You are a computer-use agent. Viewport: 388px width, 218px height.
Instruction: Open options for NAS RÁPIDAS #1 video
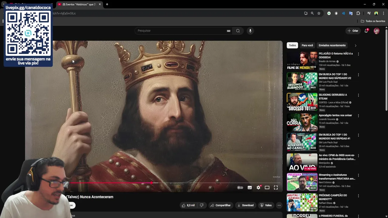pos(358,135)
